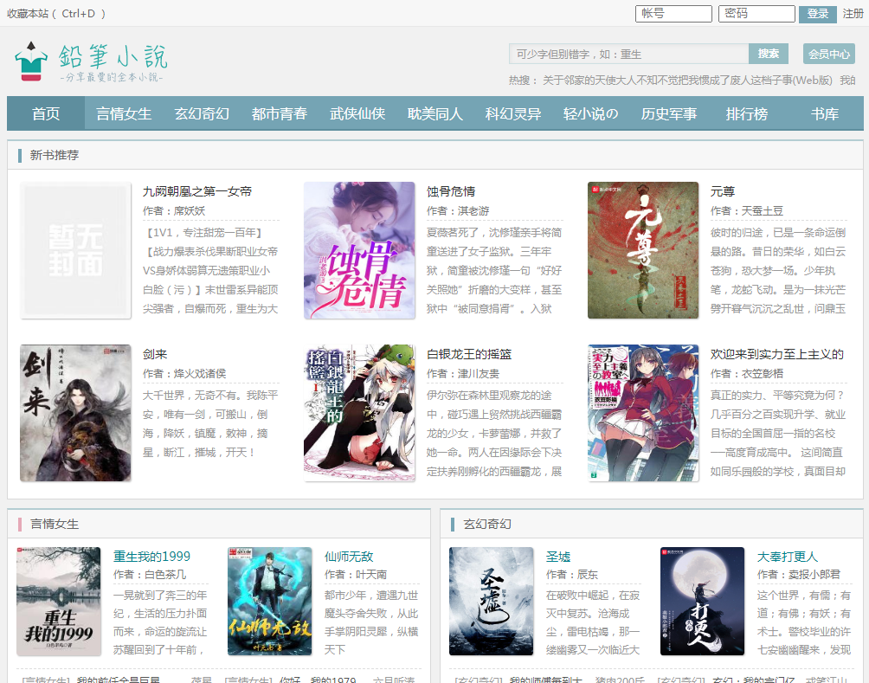Click the search box for novels
Image resolution: width=869 pixels, height=683 pixels.
pyautogui.click(x=628, y=54)
